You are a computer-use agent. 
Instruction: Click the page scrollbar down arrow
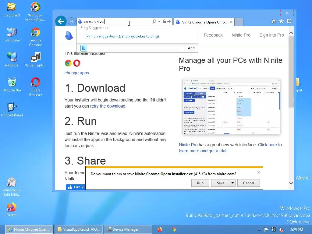click(291, 183)
